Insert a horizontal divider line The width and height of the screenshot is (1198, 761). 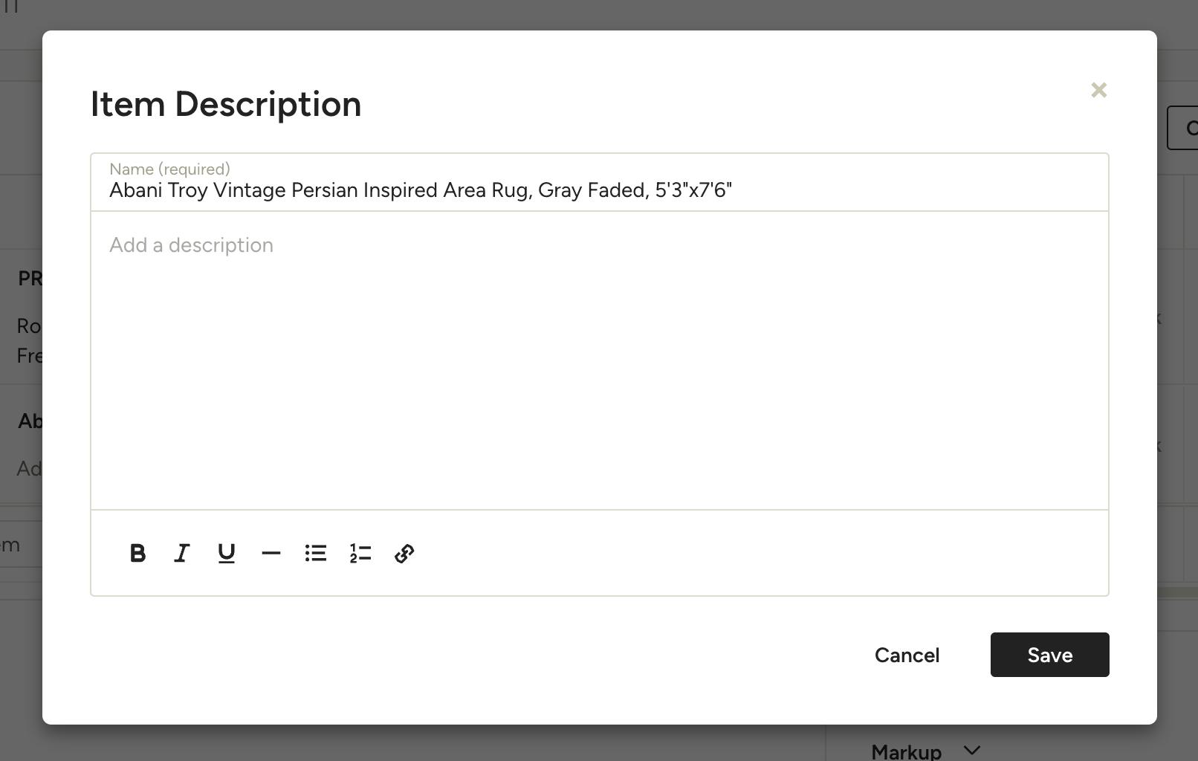[x=271, y=553]
